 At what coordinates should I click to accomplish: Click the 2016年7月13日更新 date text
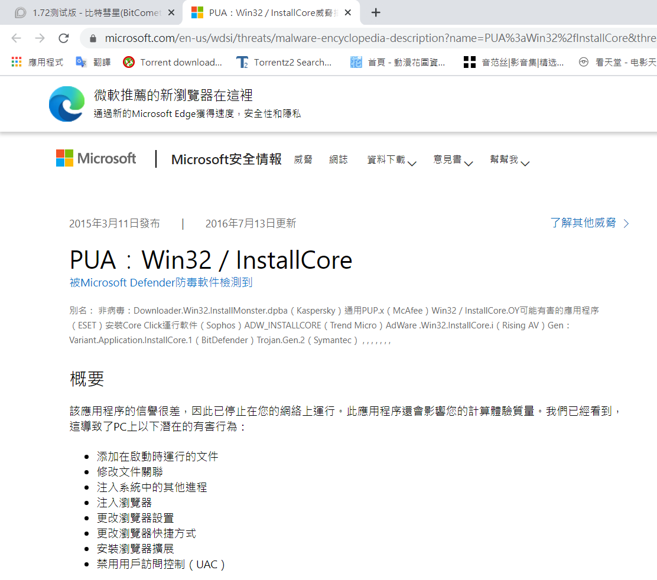(251, 224)
